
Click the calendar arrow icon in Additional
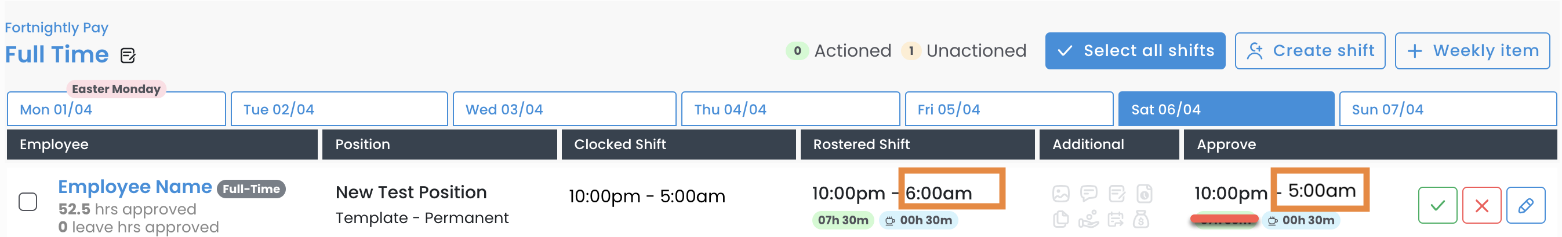click(1116, 219)
